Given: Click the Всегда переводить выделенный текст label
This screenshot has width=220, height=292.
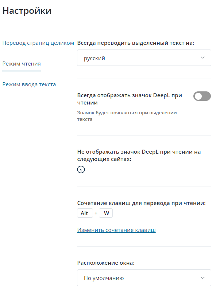Looking at the screenshot, I should pyautogui.click(x=136, y=43).
